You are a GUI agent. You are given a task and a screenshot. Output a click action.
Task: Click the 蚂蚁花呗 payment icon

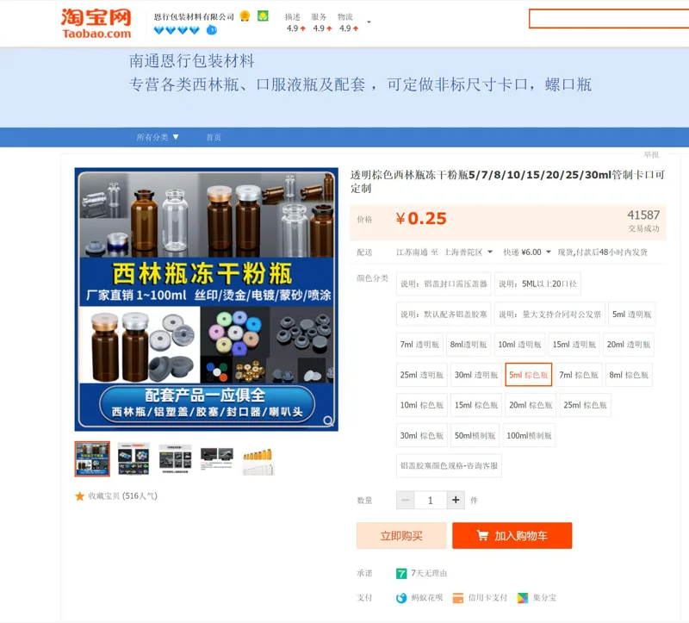coord(401,598)
